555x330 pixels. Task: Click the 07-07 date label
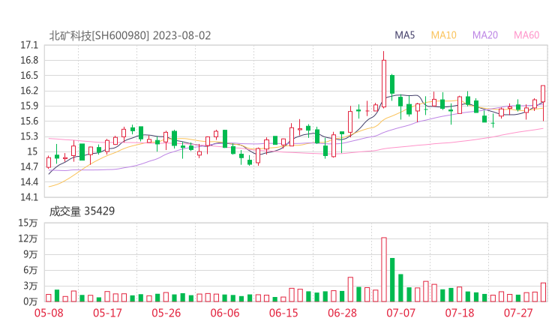click(401, 313)
